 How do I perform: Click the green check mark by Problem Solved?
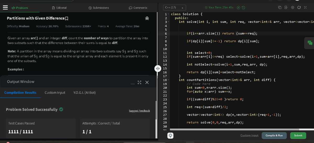click(x=61, y=109)
